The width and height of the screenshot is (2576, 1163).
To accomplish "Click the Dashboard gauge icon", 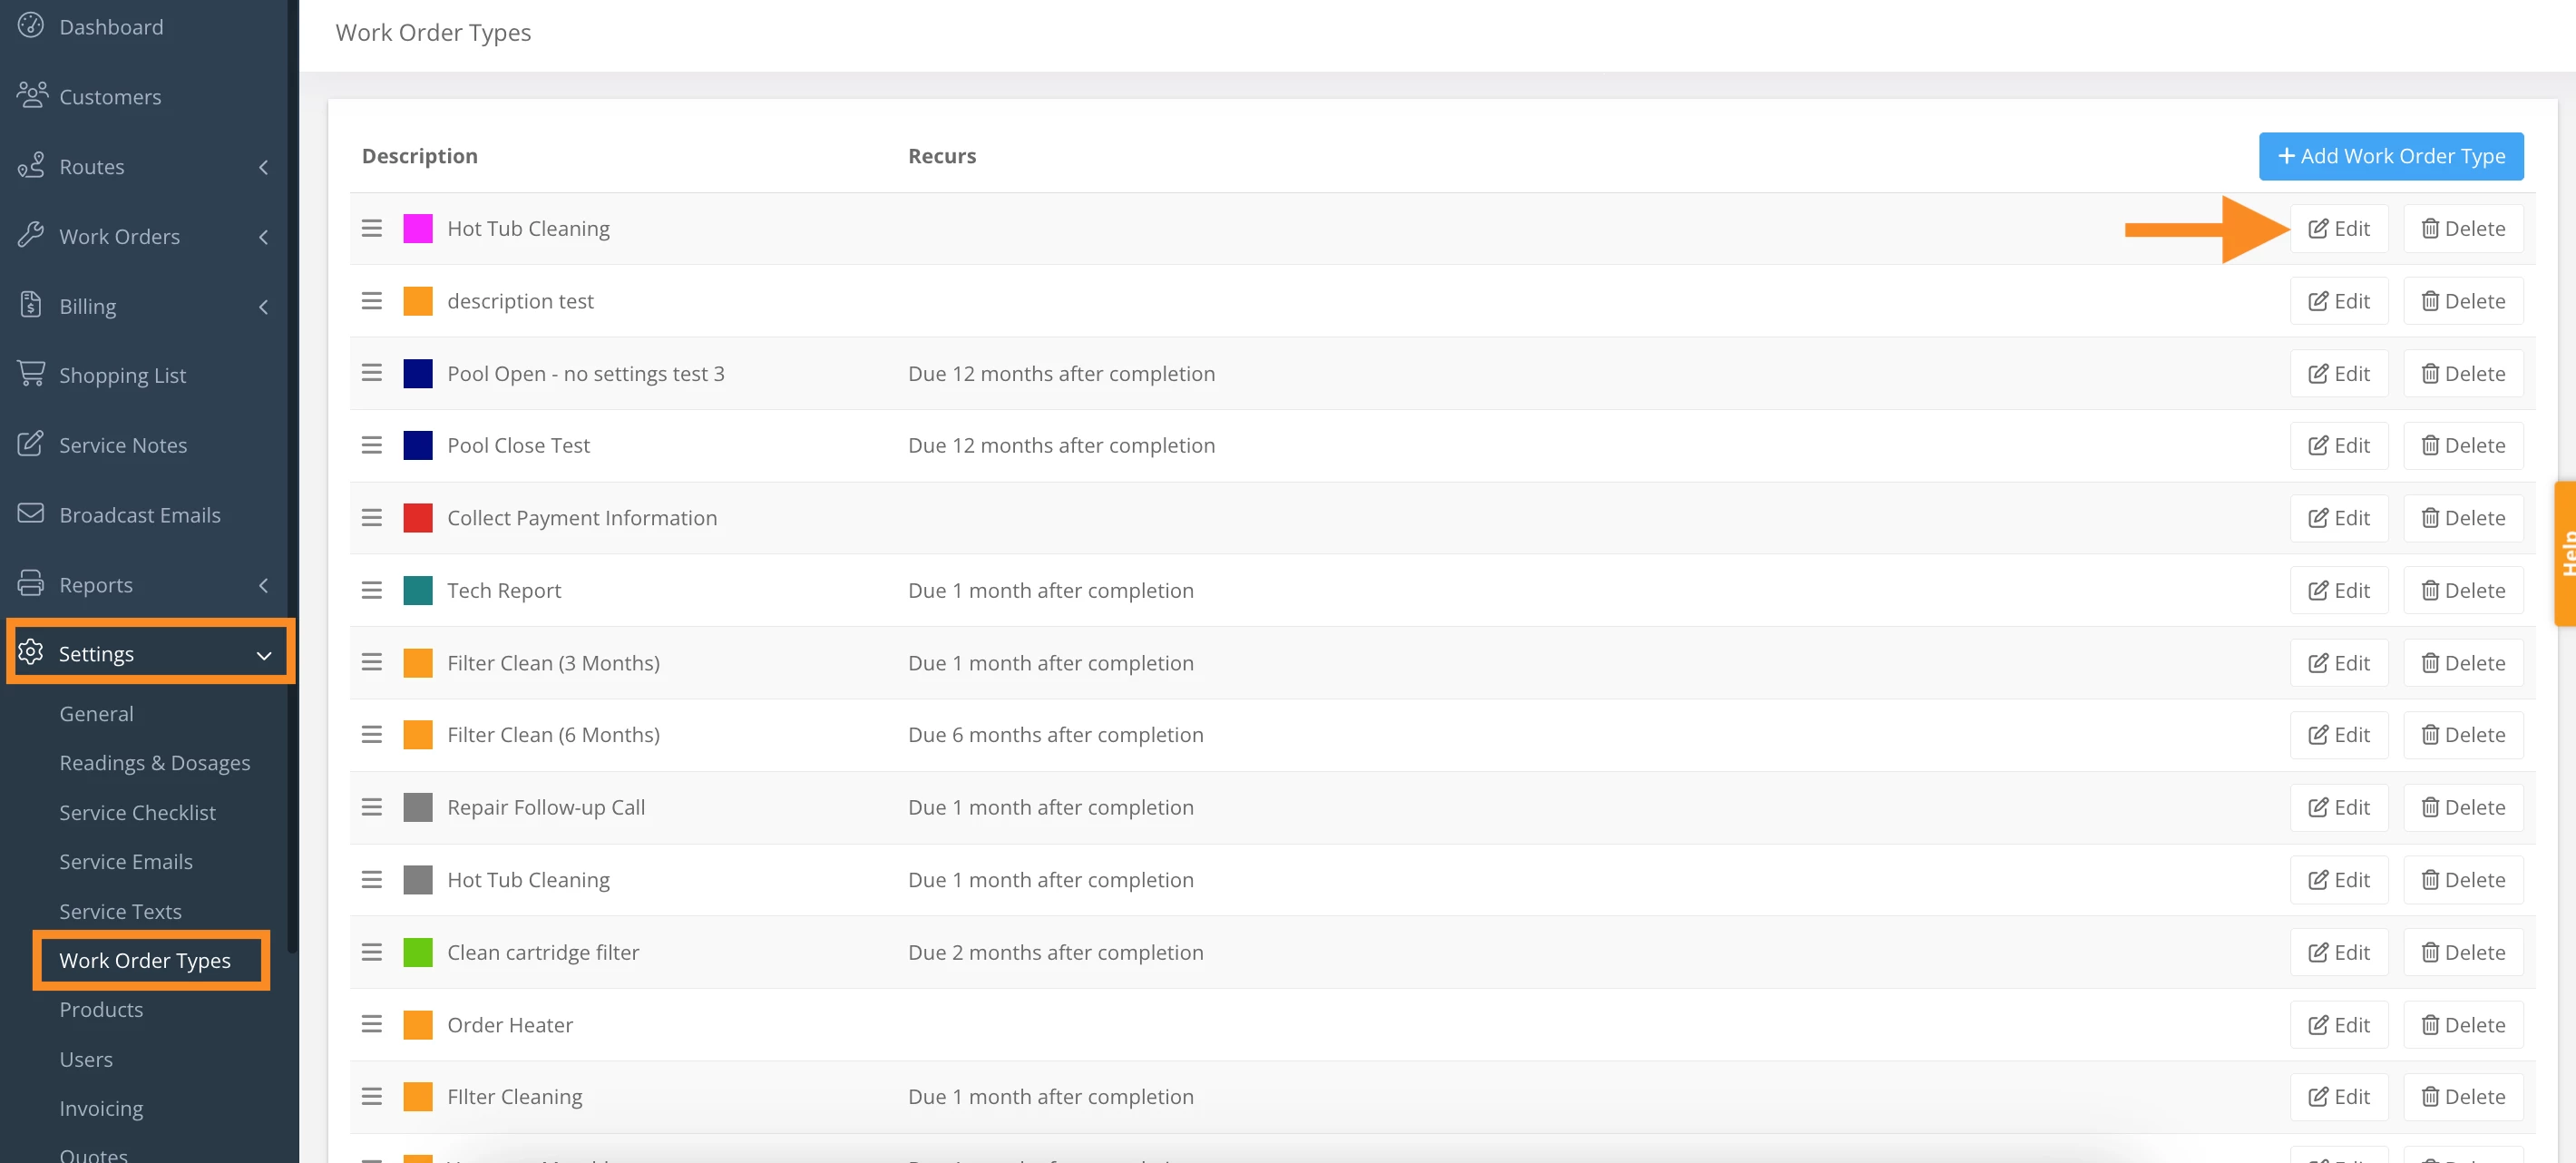I will 31,26.
